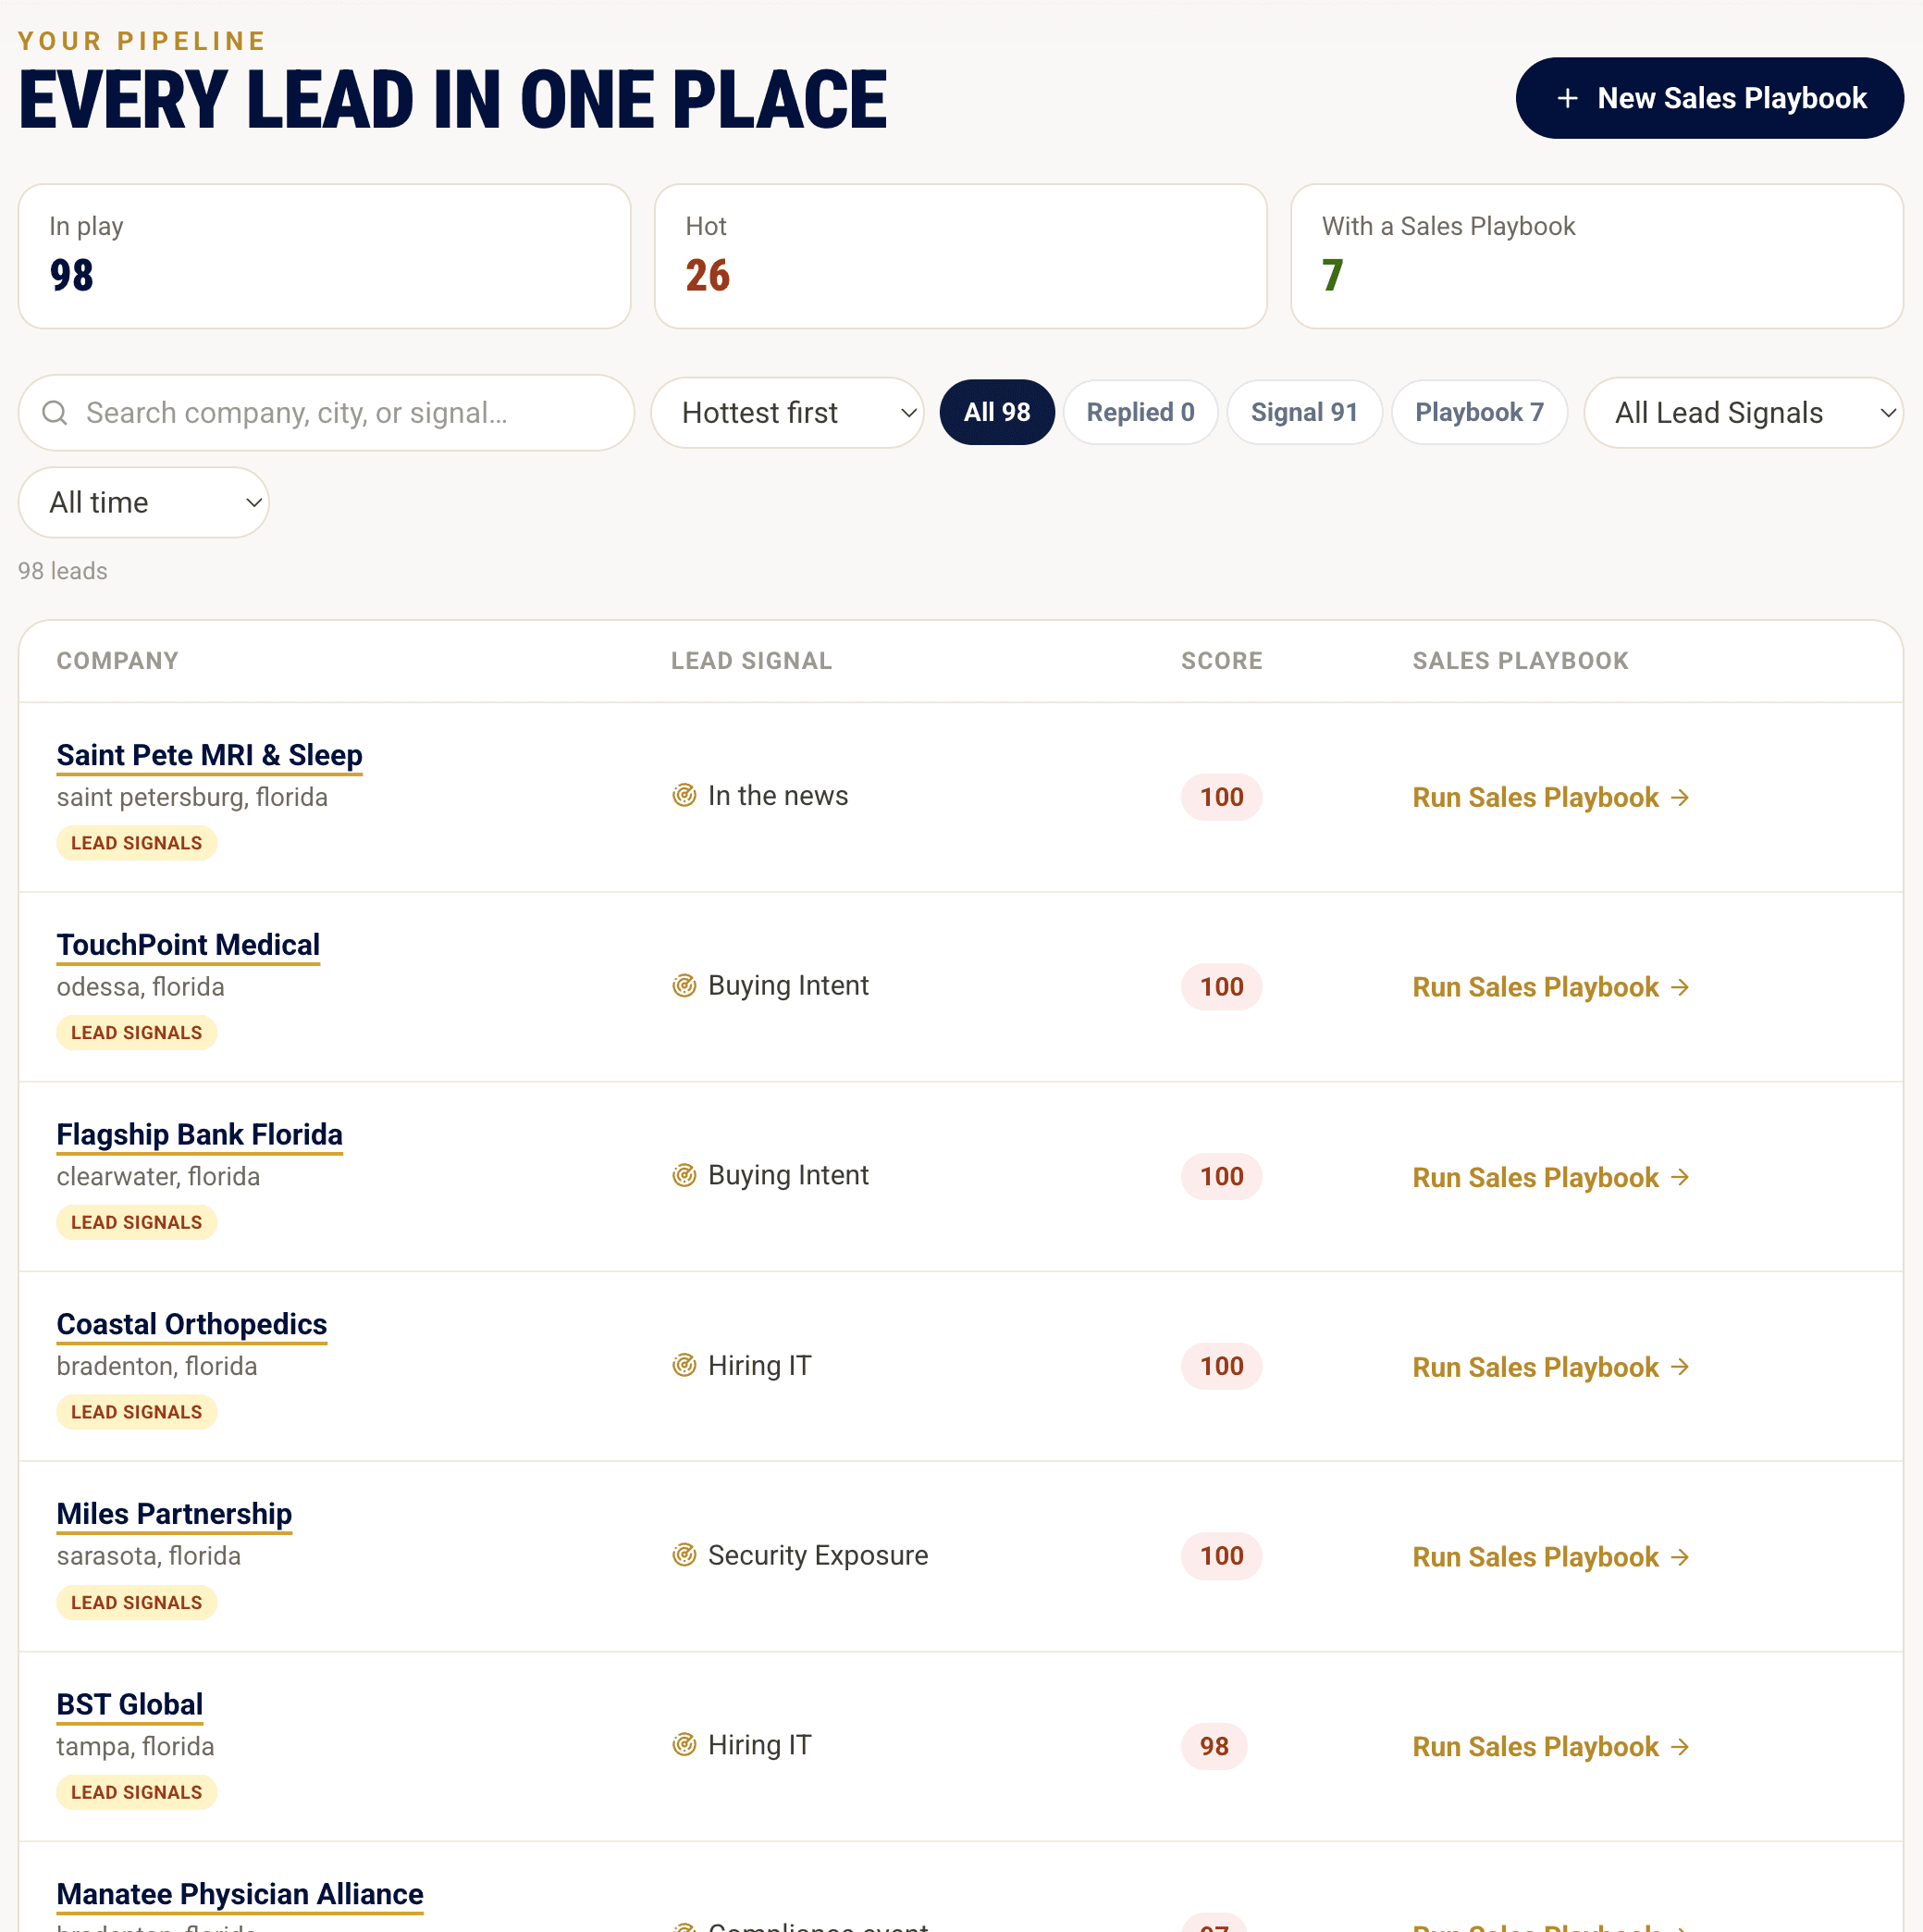Click LEAD SIGNALS badge under Miles Partnership
This screenshot has width=1923, height=1932.
coord(137,1603)
